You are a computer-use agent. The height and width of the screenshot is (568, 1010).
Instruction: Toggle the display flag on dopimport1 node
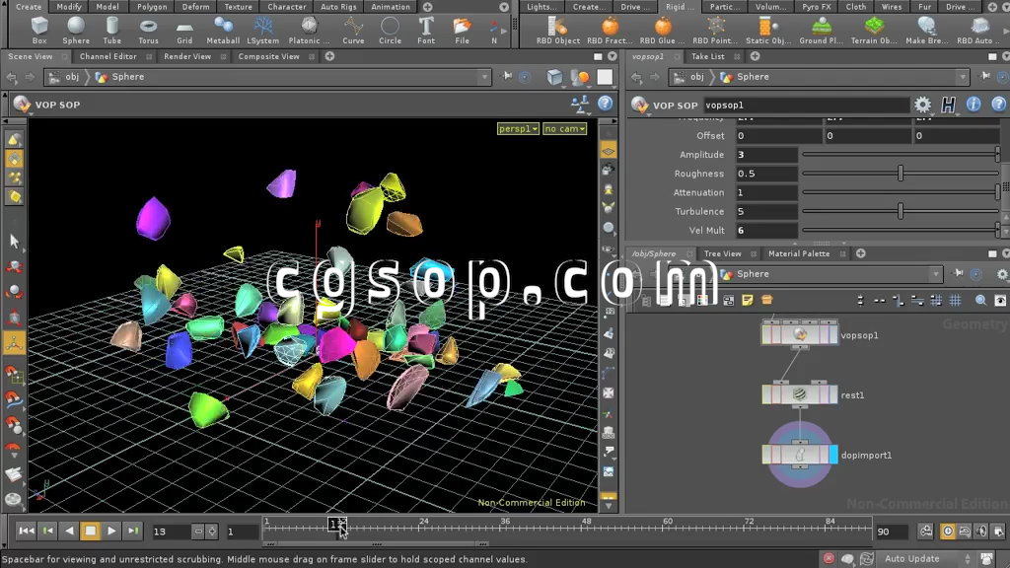tap(833, 455)
